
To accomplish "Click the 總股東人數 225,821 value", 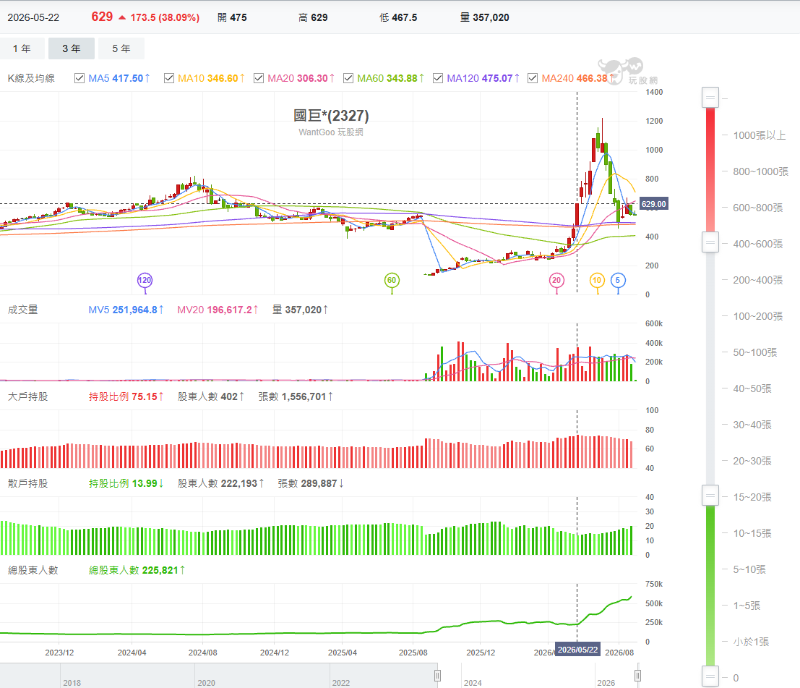I will pyautogui.click(x=137, y=571).
